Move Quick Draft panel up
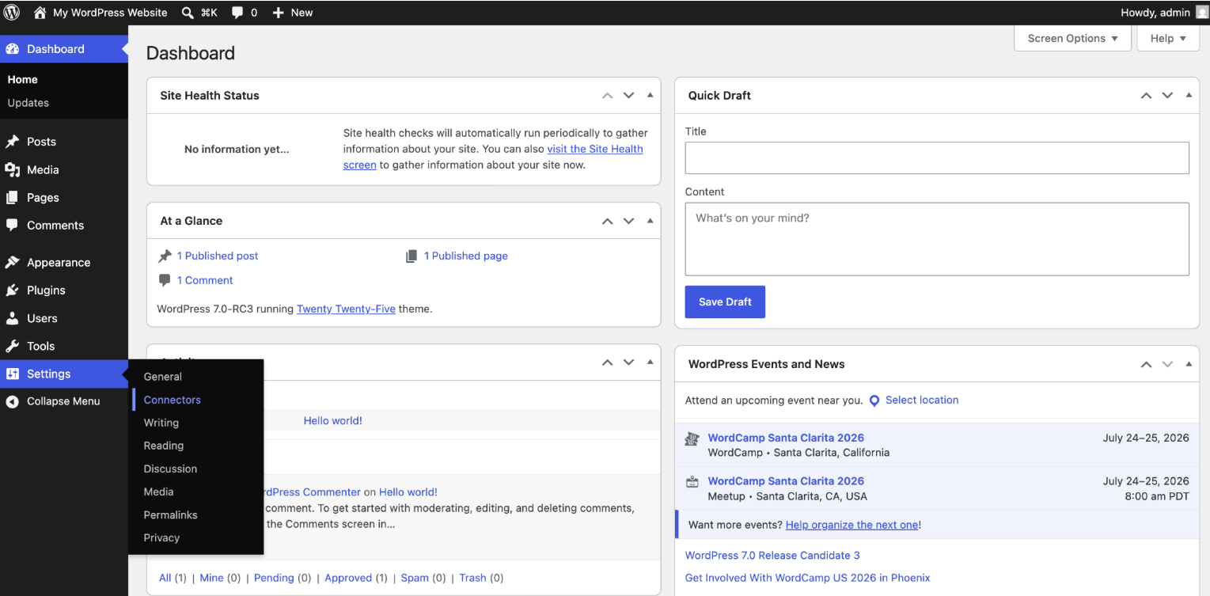This screenshot has height=596, width=1210. coord(1146,96)
